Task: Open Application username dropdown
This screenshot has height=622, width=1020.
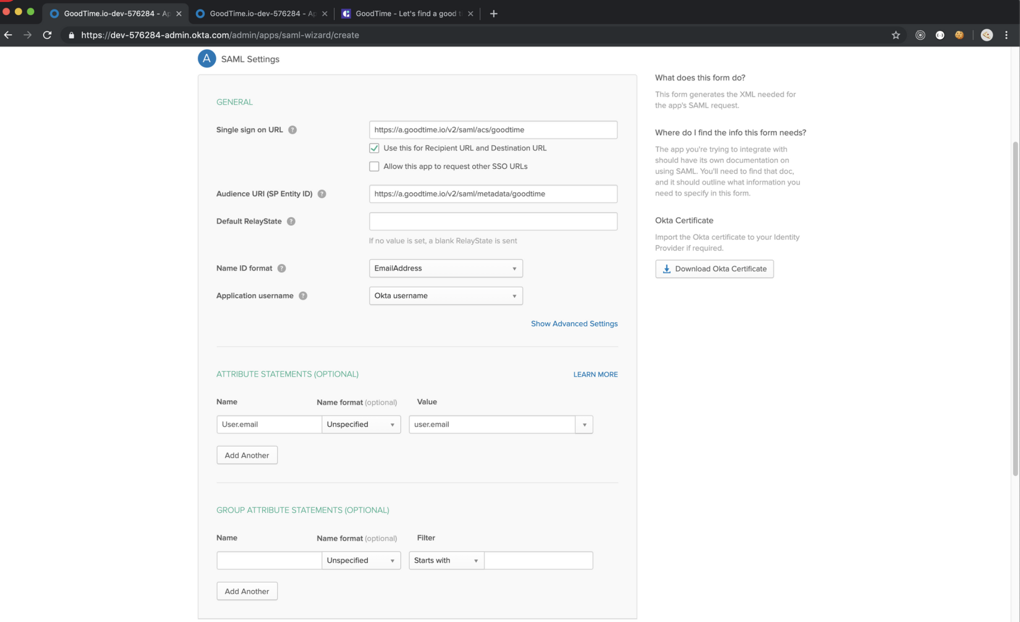Action: tap(445, 296)
